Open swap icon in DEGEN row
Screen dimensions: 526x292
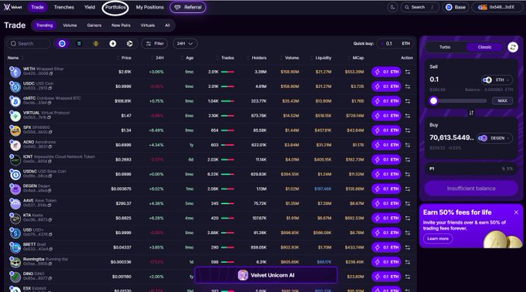(408, 188)
